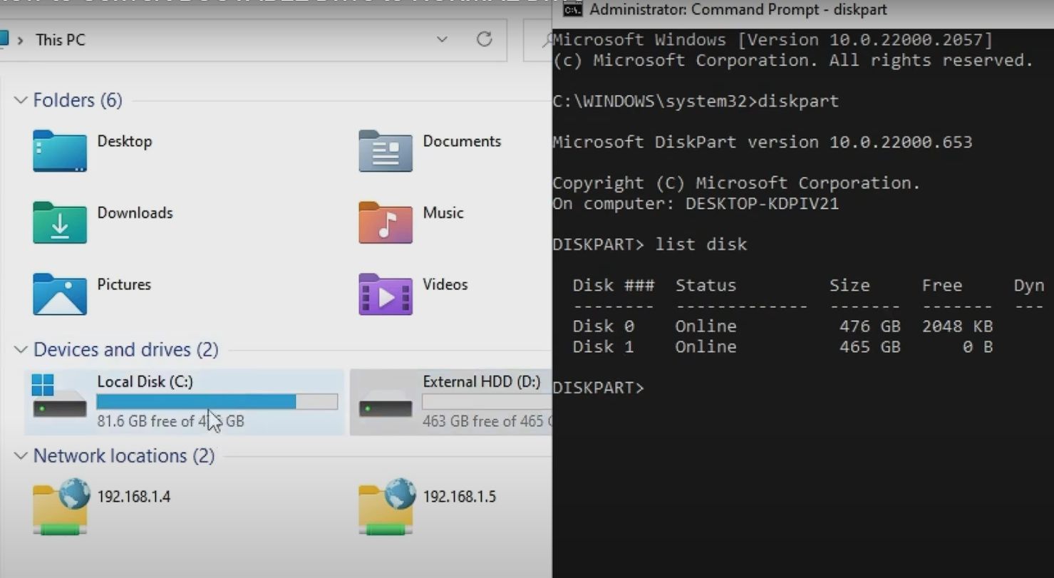This screenshot has width=1054, height=578.
Task: Click the 'Network locations (2)' heading text
Action: tap(124, 456)
